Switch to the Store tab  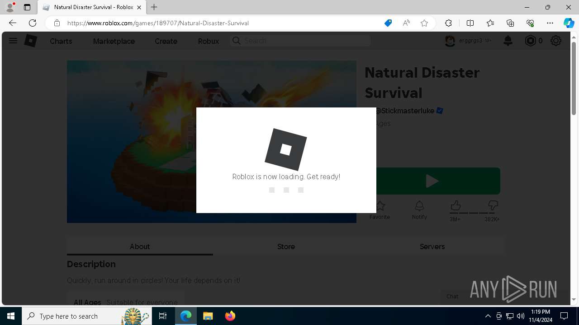pos(286,246)
